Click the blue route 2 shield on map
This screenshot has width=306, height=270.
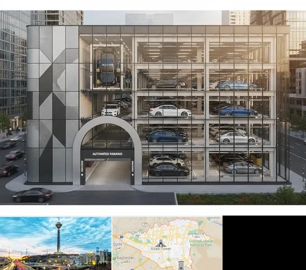[122, 237]
